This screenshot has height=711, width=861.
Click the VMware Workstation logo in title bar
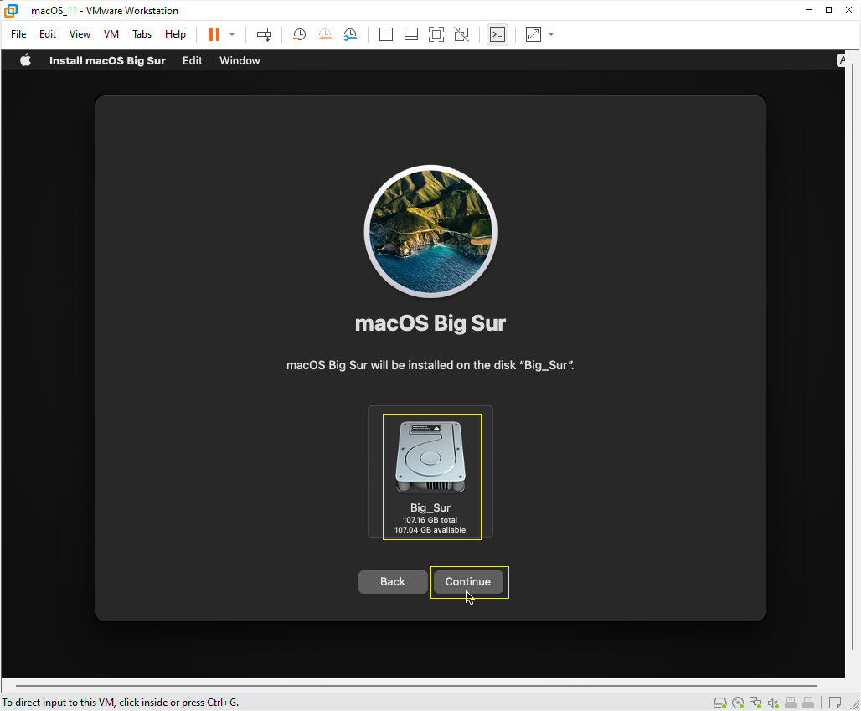pyautogui.click(x=10, y=10)
